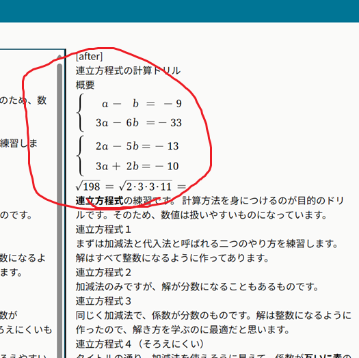Click the 連立方程式１ heading
359x358 pixels.
coord(103,230)
